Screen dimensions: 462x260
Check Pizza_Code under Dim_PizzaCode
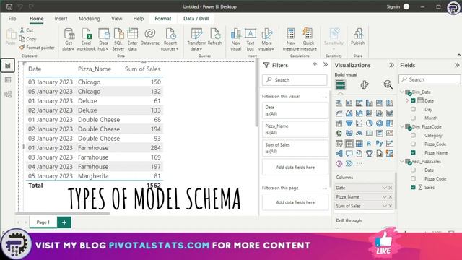[x=413, y=144]
